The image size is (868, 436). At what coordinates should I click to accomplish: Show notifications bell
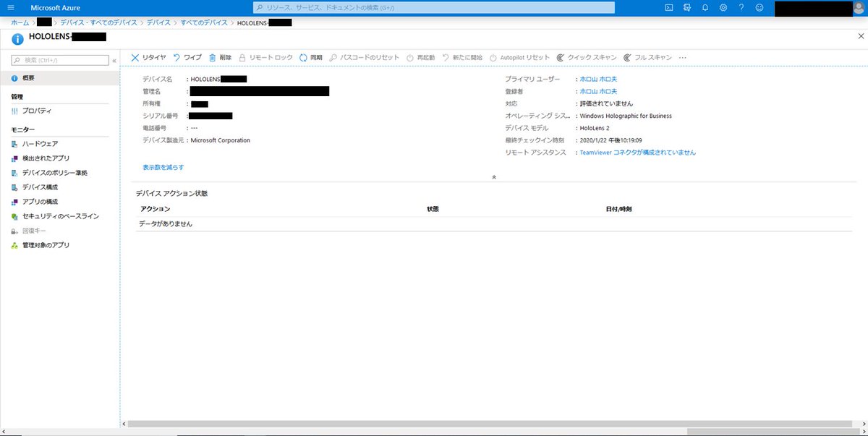705,7
